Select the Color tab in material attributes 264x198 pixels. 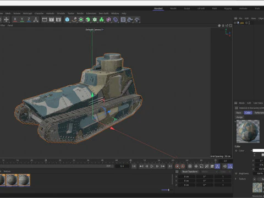tap(248, 113)
